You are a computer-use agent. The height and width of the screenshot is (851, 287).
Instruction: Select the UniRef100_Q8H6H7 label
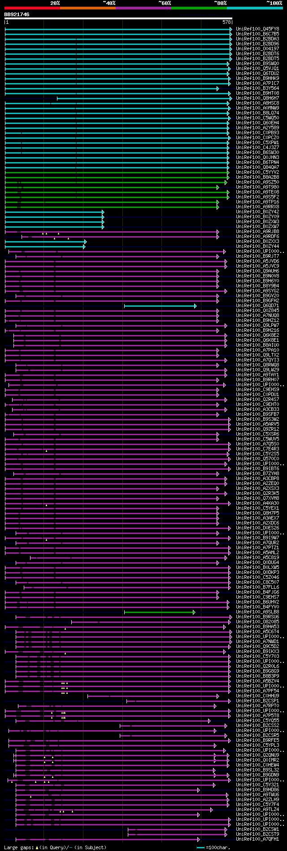pos(257,98)
